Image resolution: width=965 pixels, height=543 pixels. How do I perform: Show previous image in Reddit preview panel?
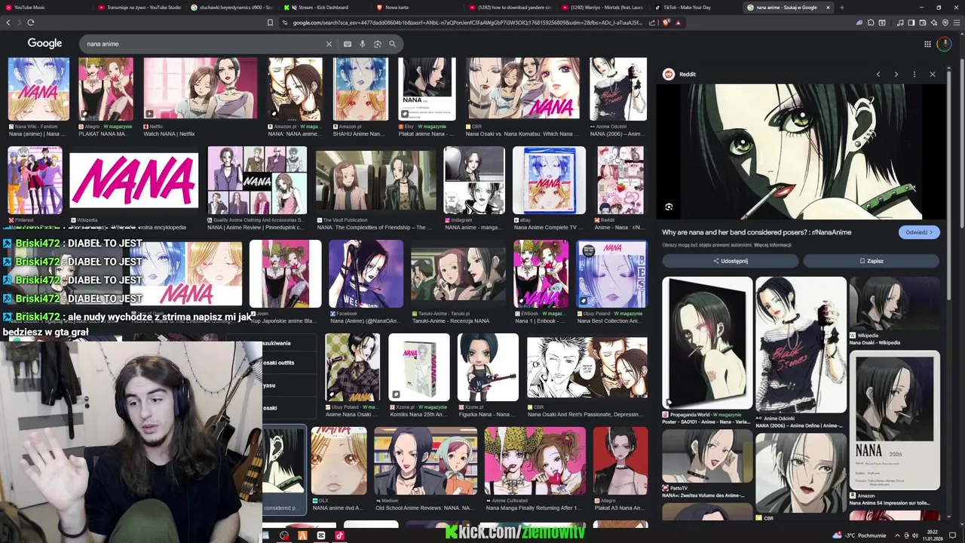coord(878,74)
